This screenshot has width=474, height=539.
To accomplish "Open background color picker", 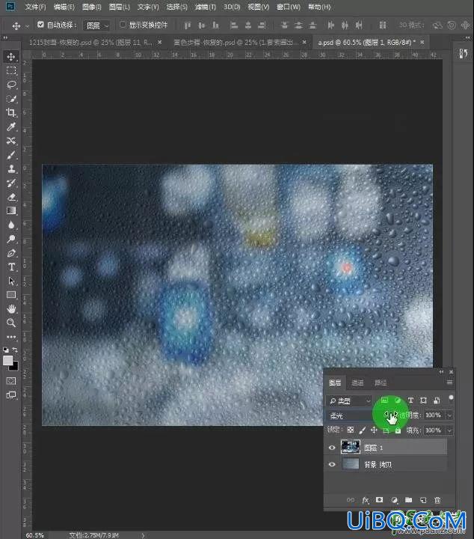I will point(15,367).
